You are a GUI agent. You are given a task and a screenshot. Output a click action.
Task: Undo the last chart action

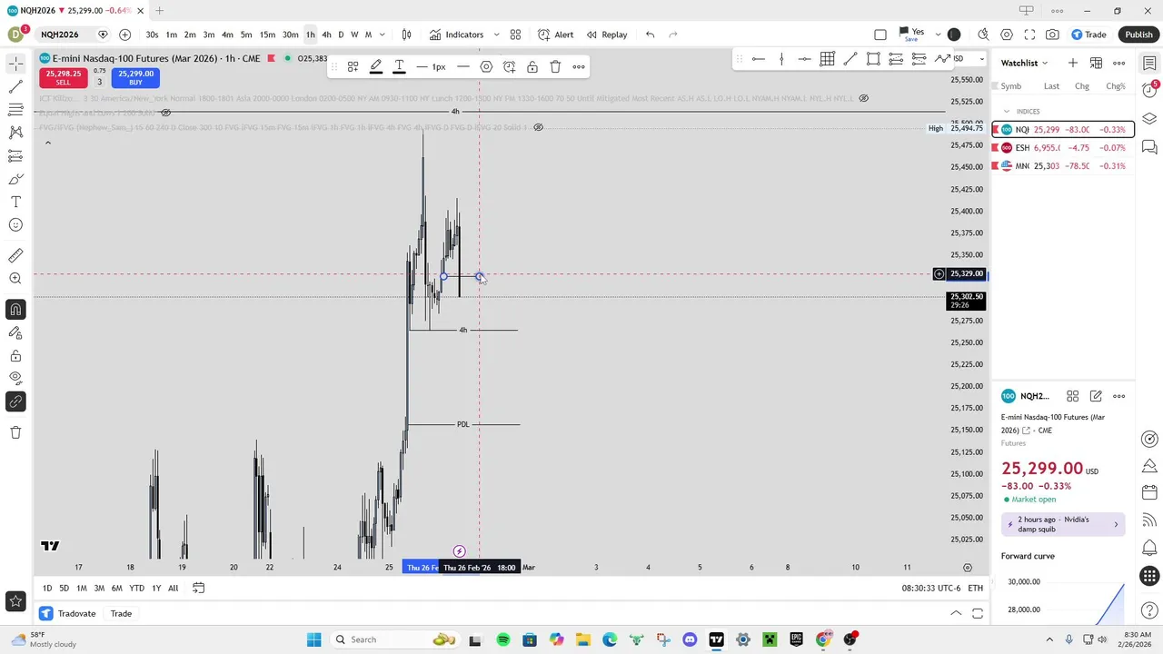click(650, 35)
